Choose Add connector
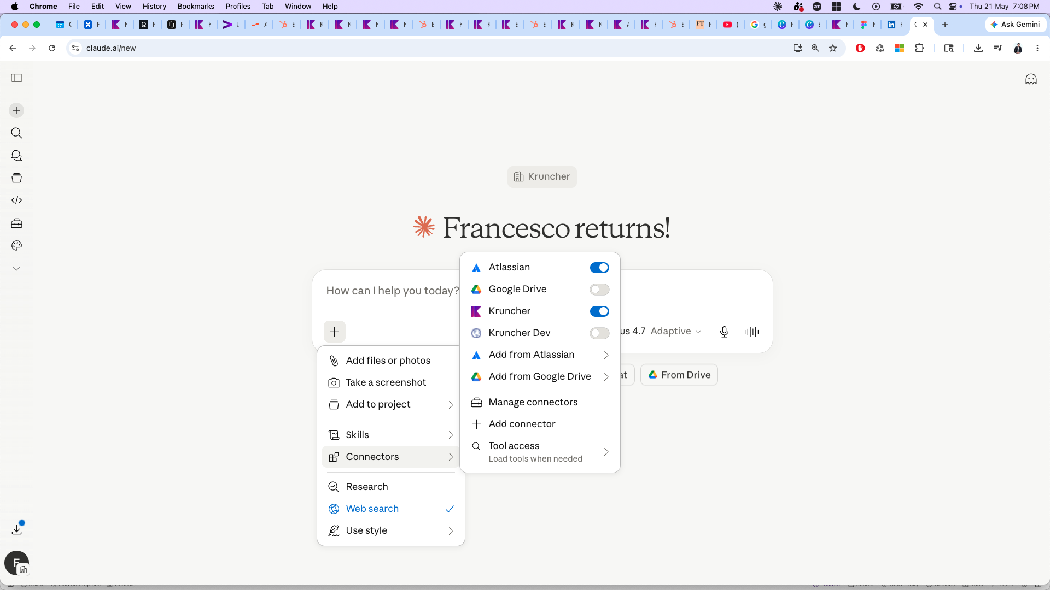 click(x=540, y=424)
